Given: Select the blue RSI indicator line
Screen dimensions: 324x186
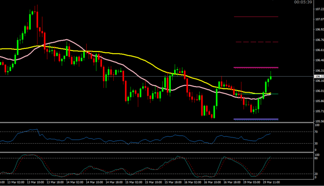Looking at the screenshot, I should [x=130, y=139].
